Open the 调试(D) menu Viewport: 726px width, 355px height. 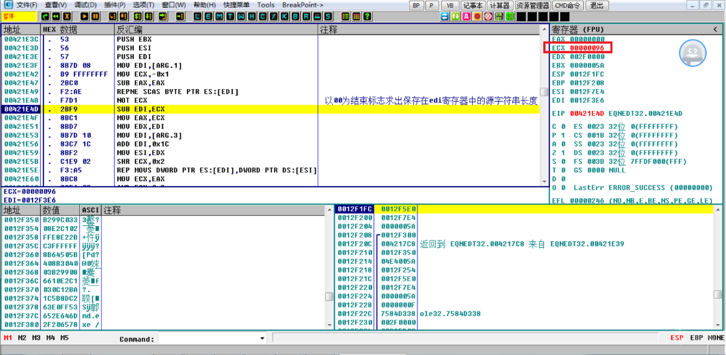pos(85,5)
